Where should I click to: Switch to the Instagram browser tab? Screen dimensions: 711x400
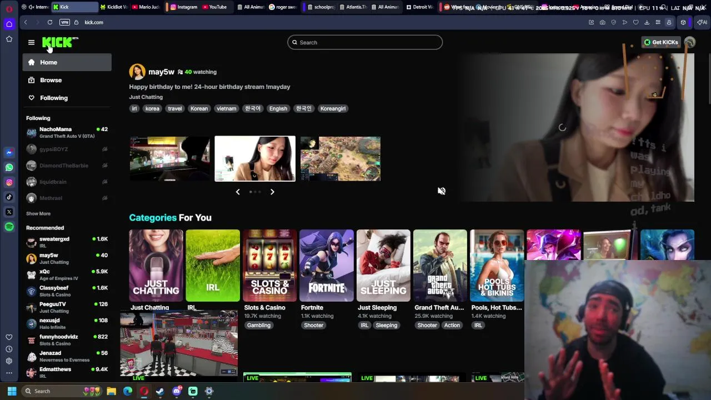(184, 7)
